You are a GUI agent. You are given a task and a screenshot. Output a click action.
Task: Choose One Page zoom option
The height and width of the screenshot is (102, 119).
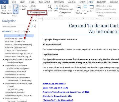[64, 6]
